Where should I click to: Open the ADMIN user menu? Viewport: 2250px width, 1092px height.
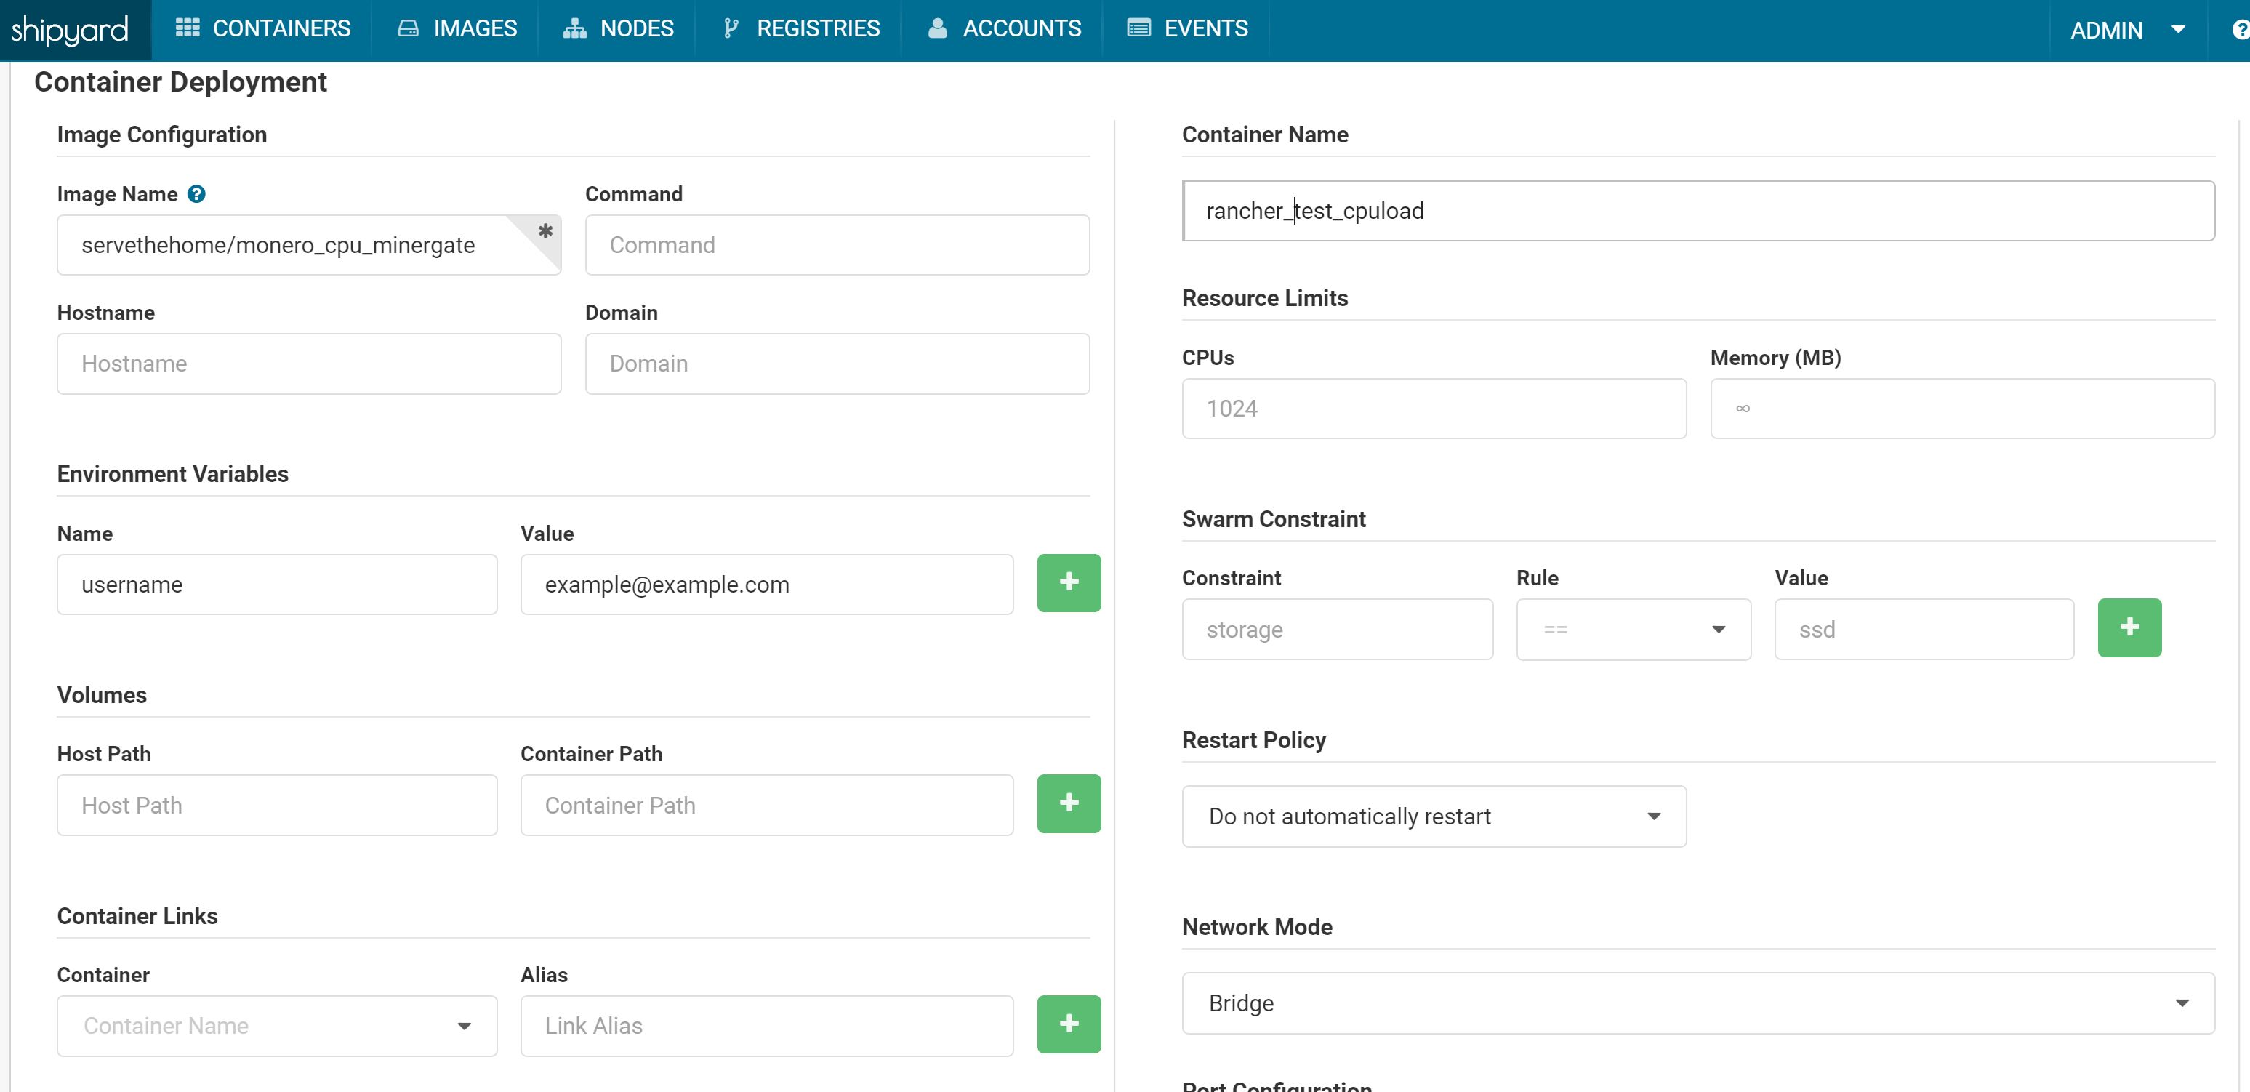tap(2126, 30)
